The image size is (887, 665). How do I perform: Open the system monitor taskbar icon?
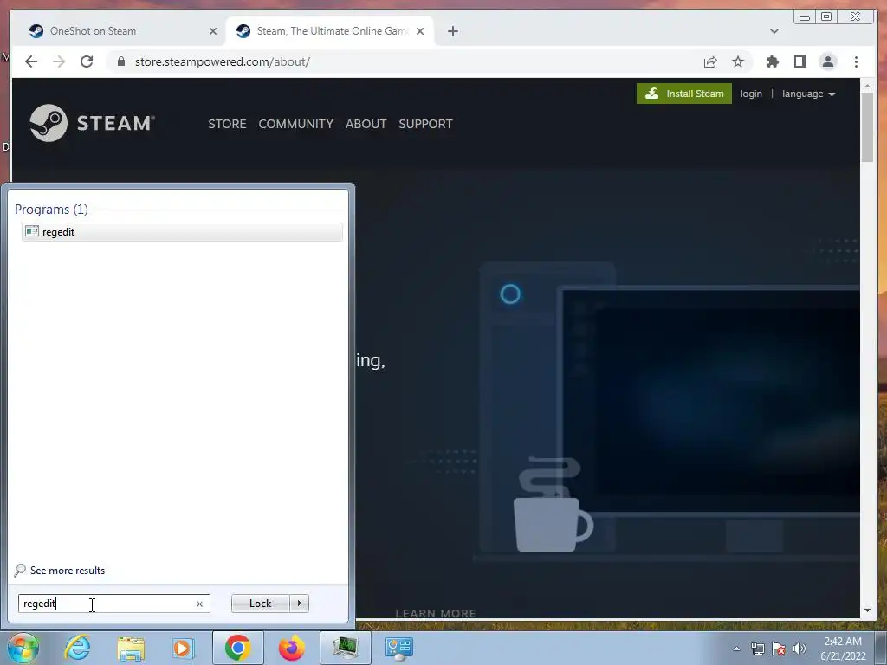346,648
